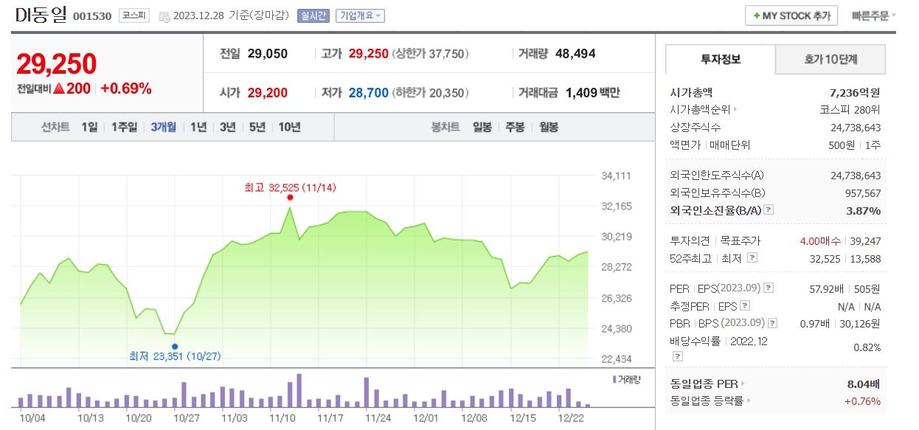
Task: Click the 4.00매수 investment opinion
Action: pyautogui.click(x=822, y=241)
